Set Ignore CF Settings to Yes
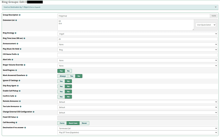220x137 pixels. 61,81
